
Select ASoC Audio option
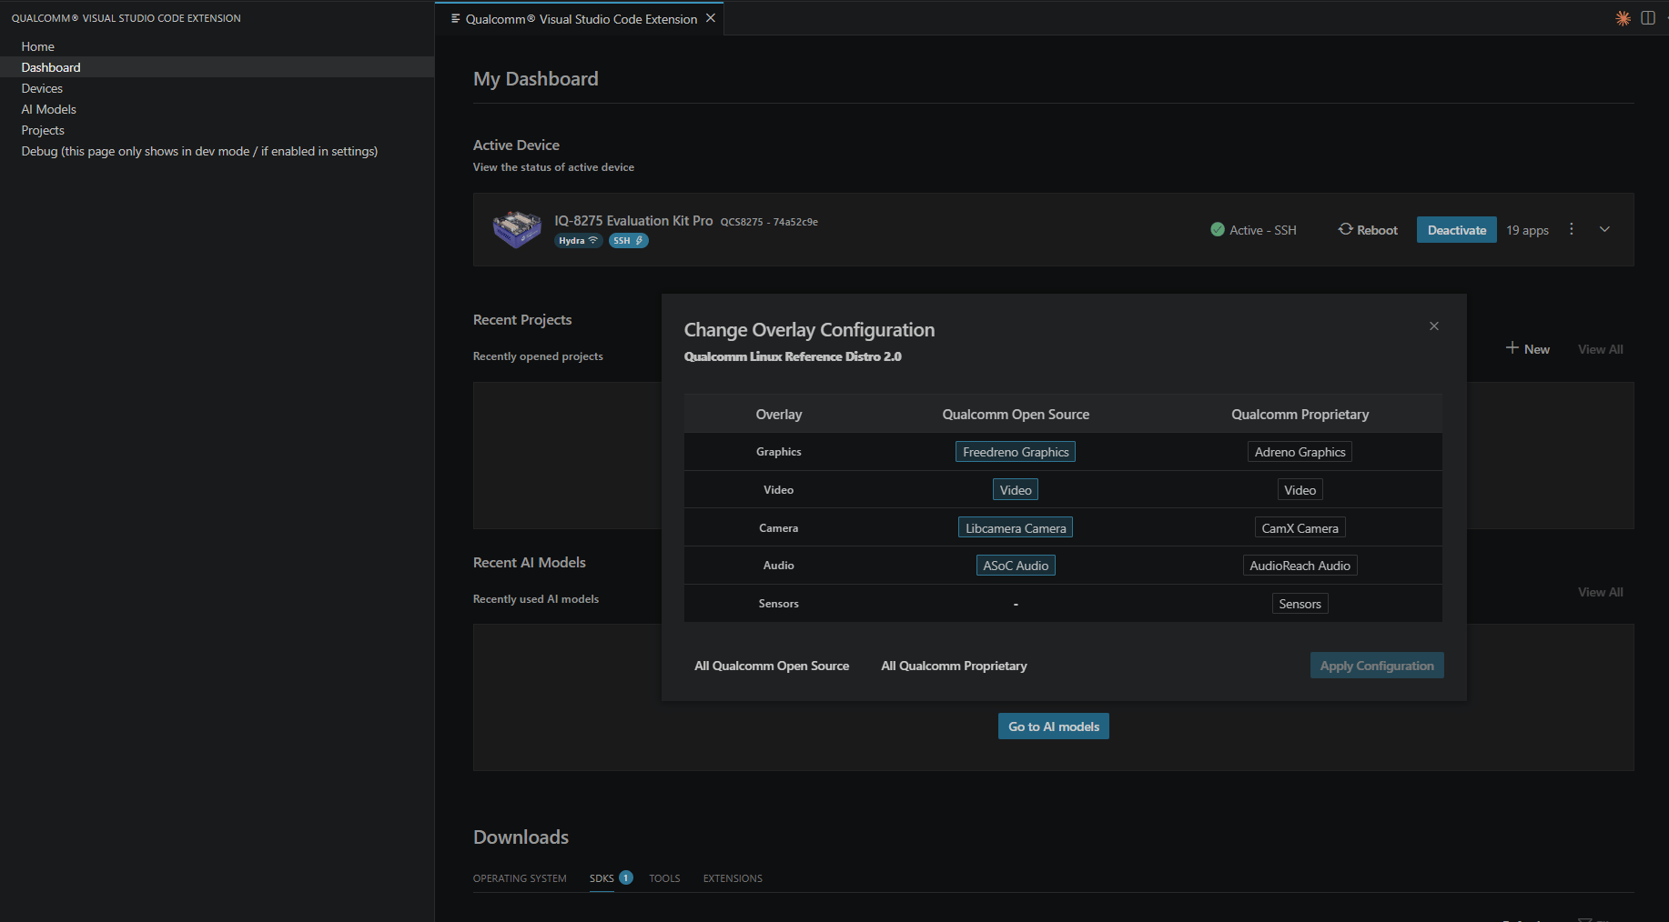(1016, 566)
